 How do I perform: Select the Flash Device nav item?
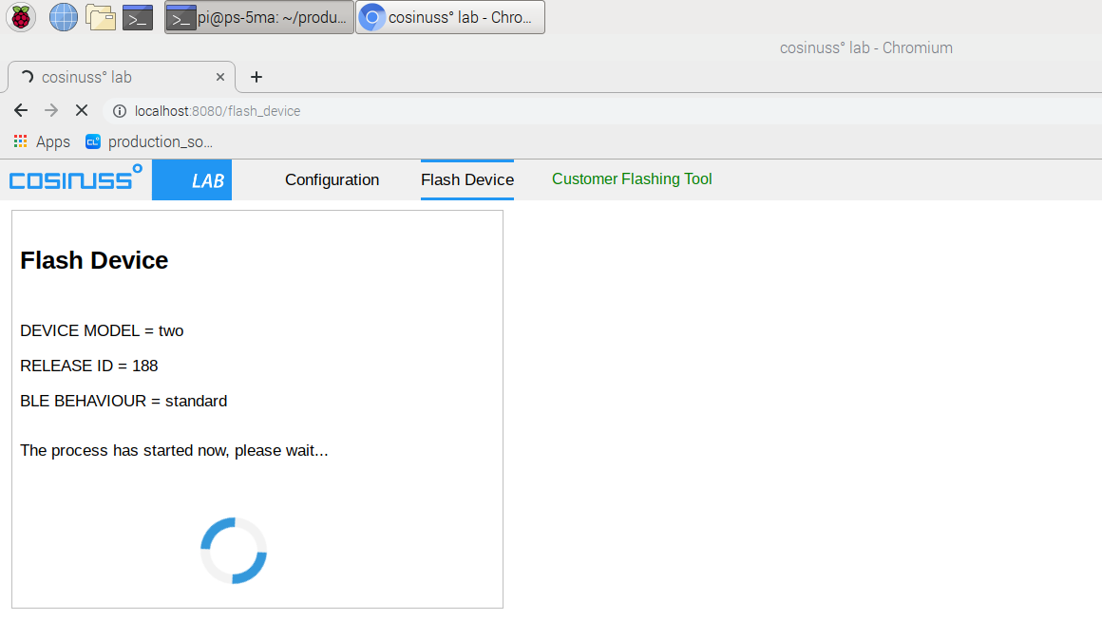pyautogui.click(x=466, y=179)
